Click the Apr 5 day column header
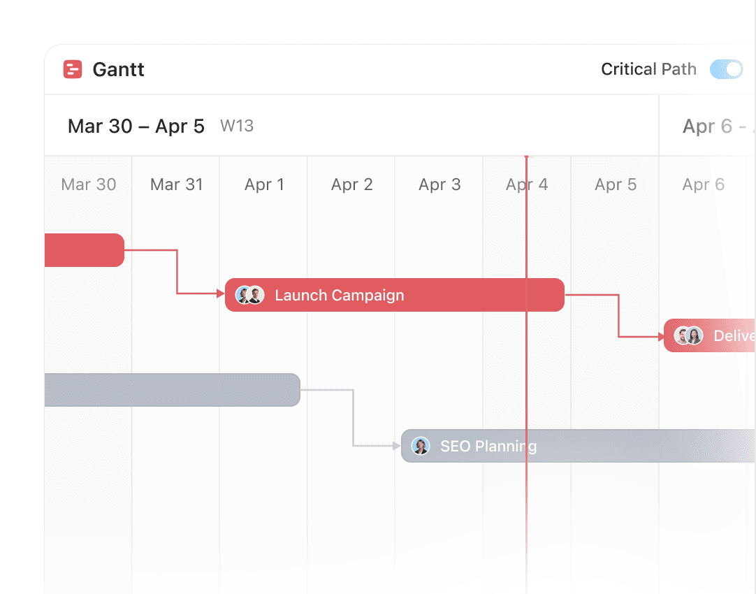 616,184
